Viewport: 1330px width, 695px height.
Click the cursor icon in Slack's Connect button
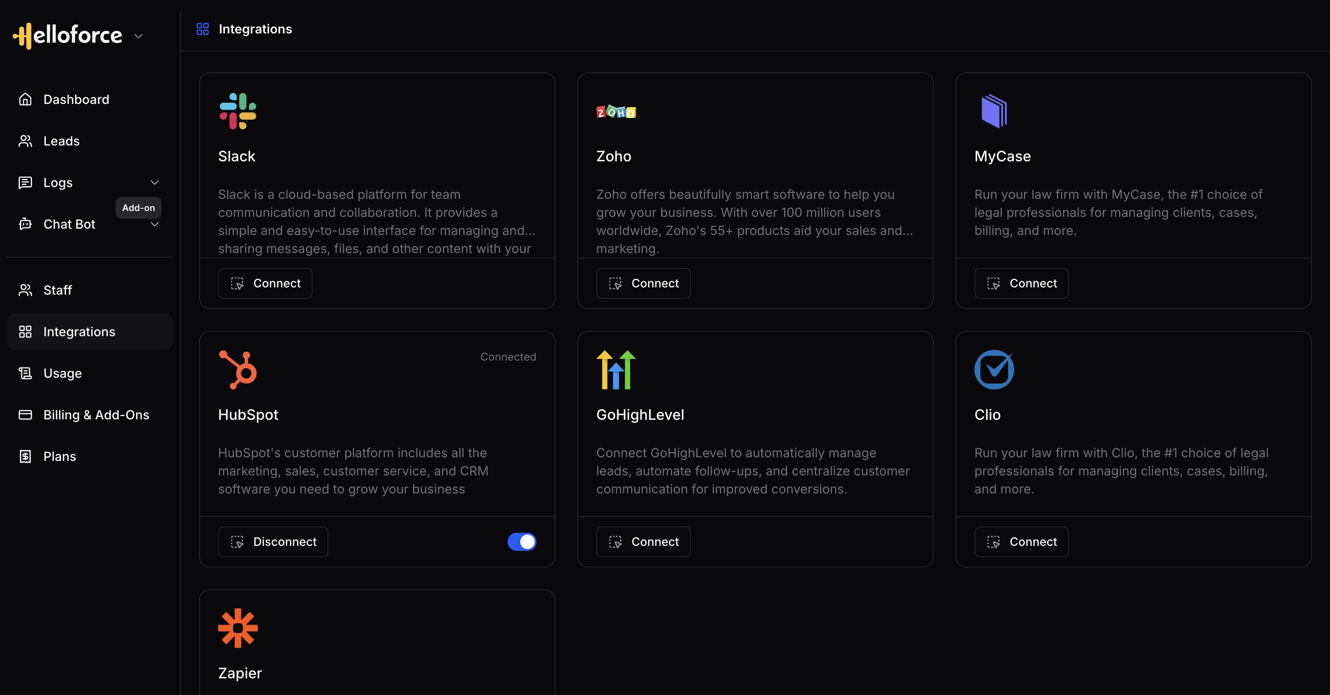pyautogui.click(x=237, y=284)
